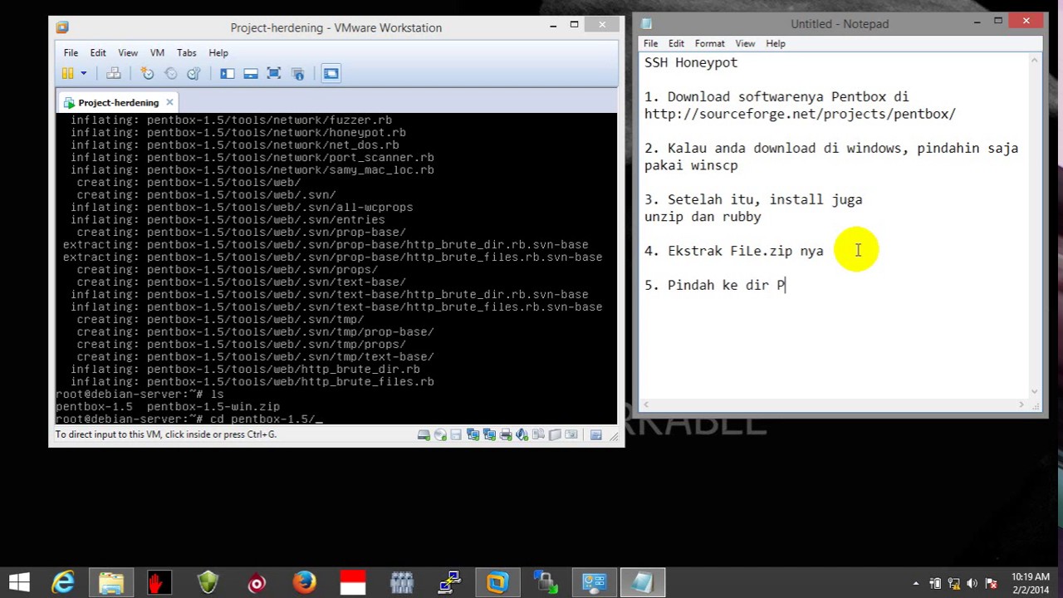Open Notepad's Edit menu

677,43
